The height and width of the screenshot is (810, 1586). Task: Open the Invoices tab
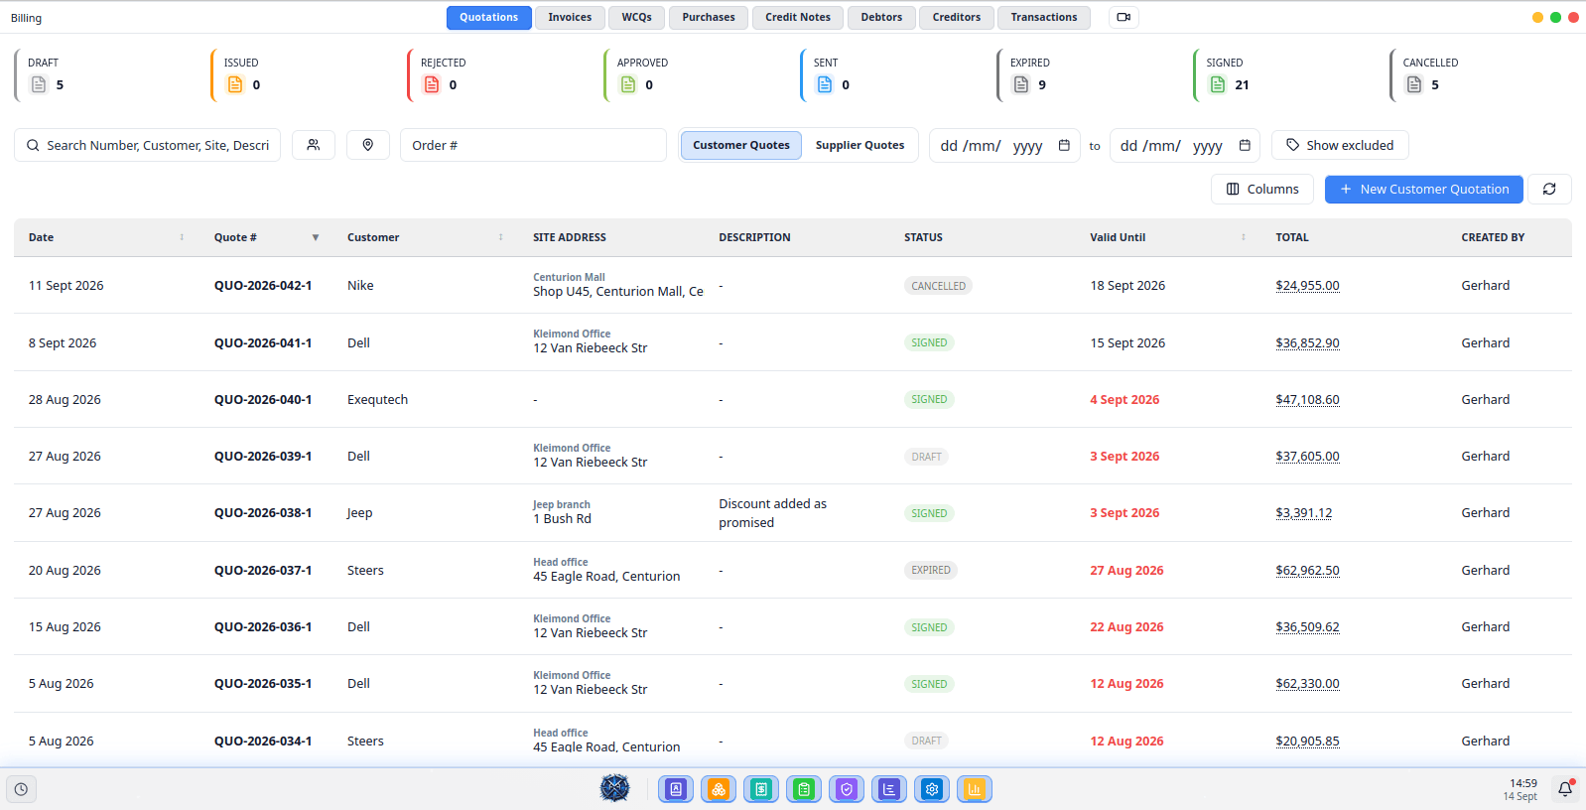click(570, 17)
